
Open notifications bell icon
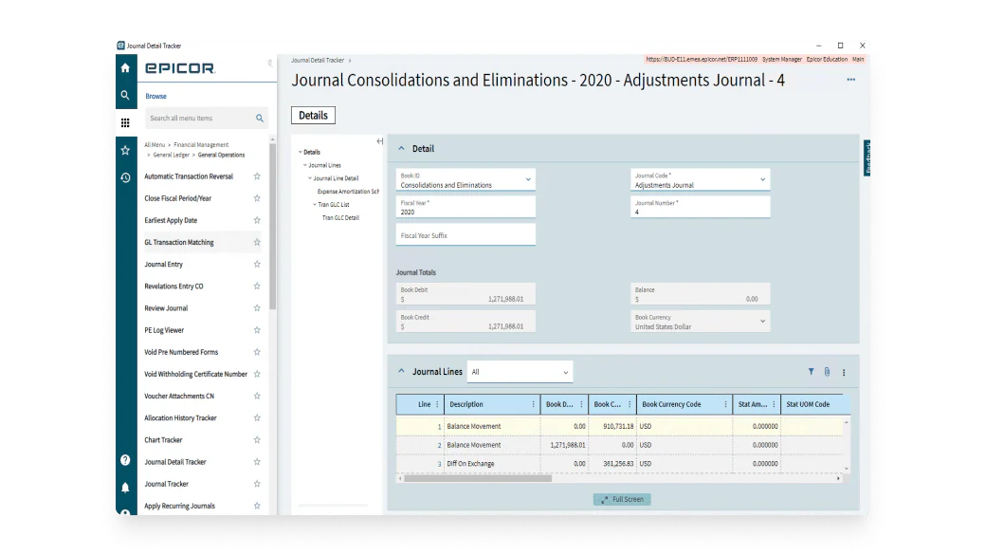point(125,488)
